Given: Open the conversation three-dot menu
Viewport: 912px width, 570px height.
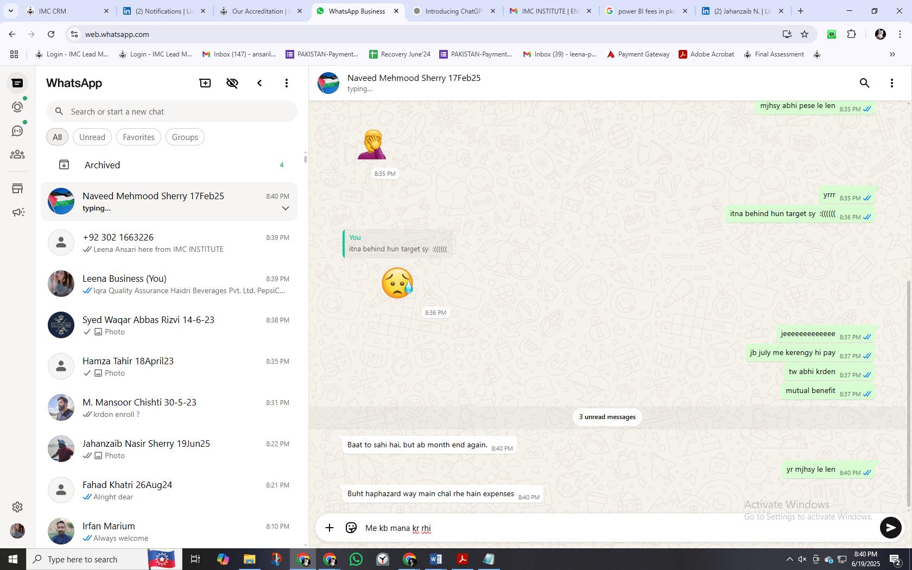Looking at the screenshot, I should (892, 83).
